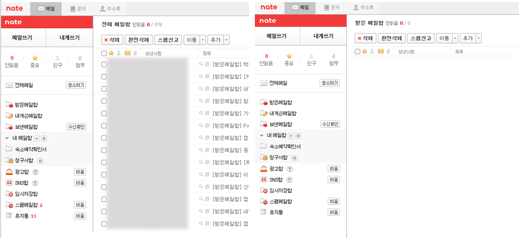Image resolution: width=522 pixels, height=238 pixels.
Task: Filter 친구 mail in 전체 메일함 view sidebar
Action: pos(57,62)
